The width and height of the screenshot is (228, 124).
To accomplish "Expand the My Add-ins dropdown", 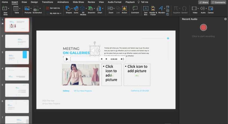I will click(61, 13).
